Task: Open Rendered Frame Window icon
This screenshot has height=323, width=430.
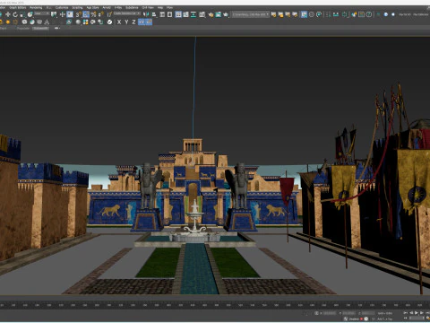Action: 219,14
